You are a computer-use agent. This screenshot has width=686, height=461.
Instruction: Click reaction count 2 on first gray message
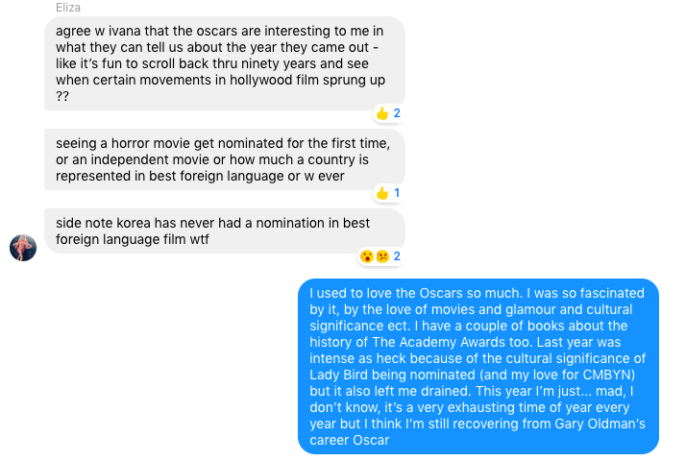396,113
